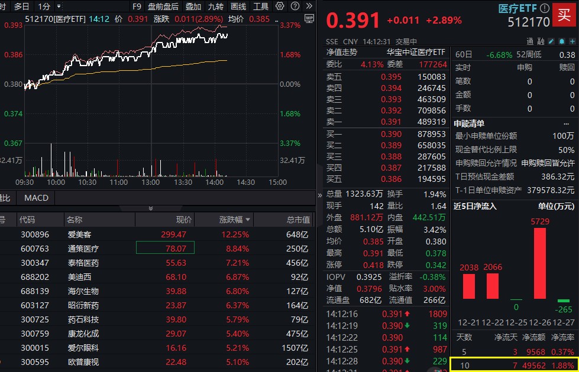Click the 12-27 outflow bar -265
Viewport: 579px width, 372px height.
pos(564,301)
